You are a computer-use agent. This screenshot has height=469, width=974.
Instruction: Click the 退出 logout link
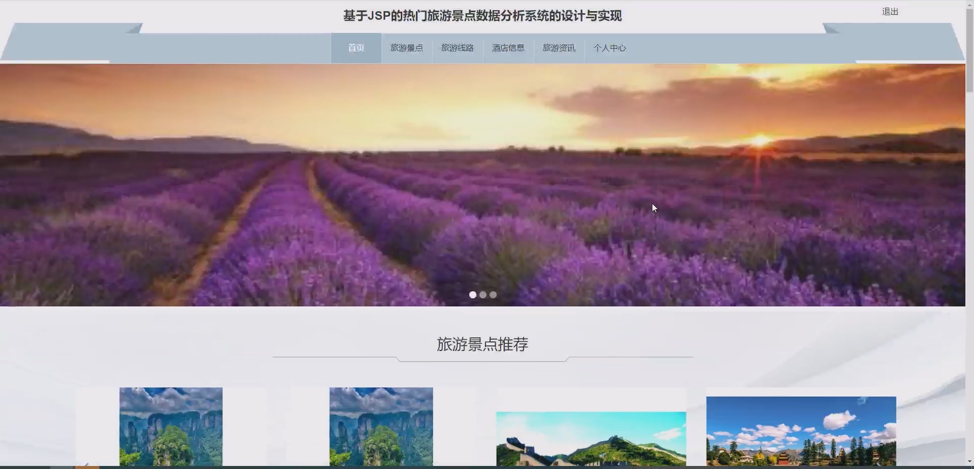tap(890, 12)
